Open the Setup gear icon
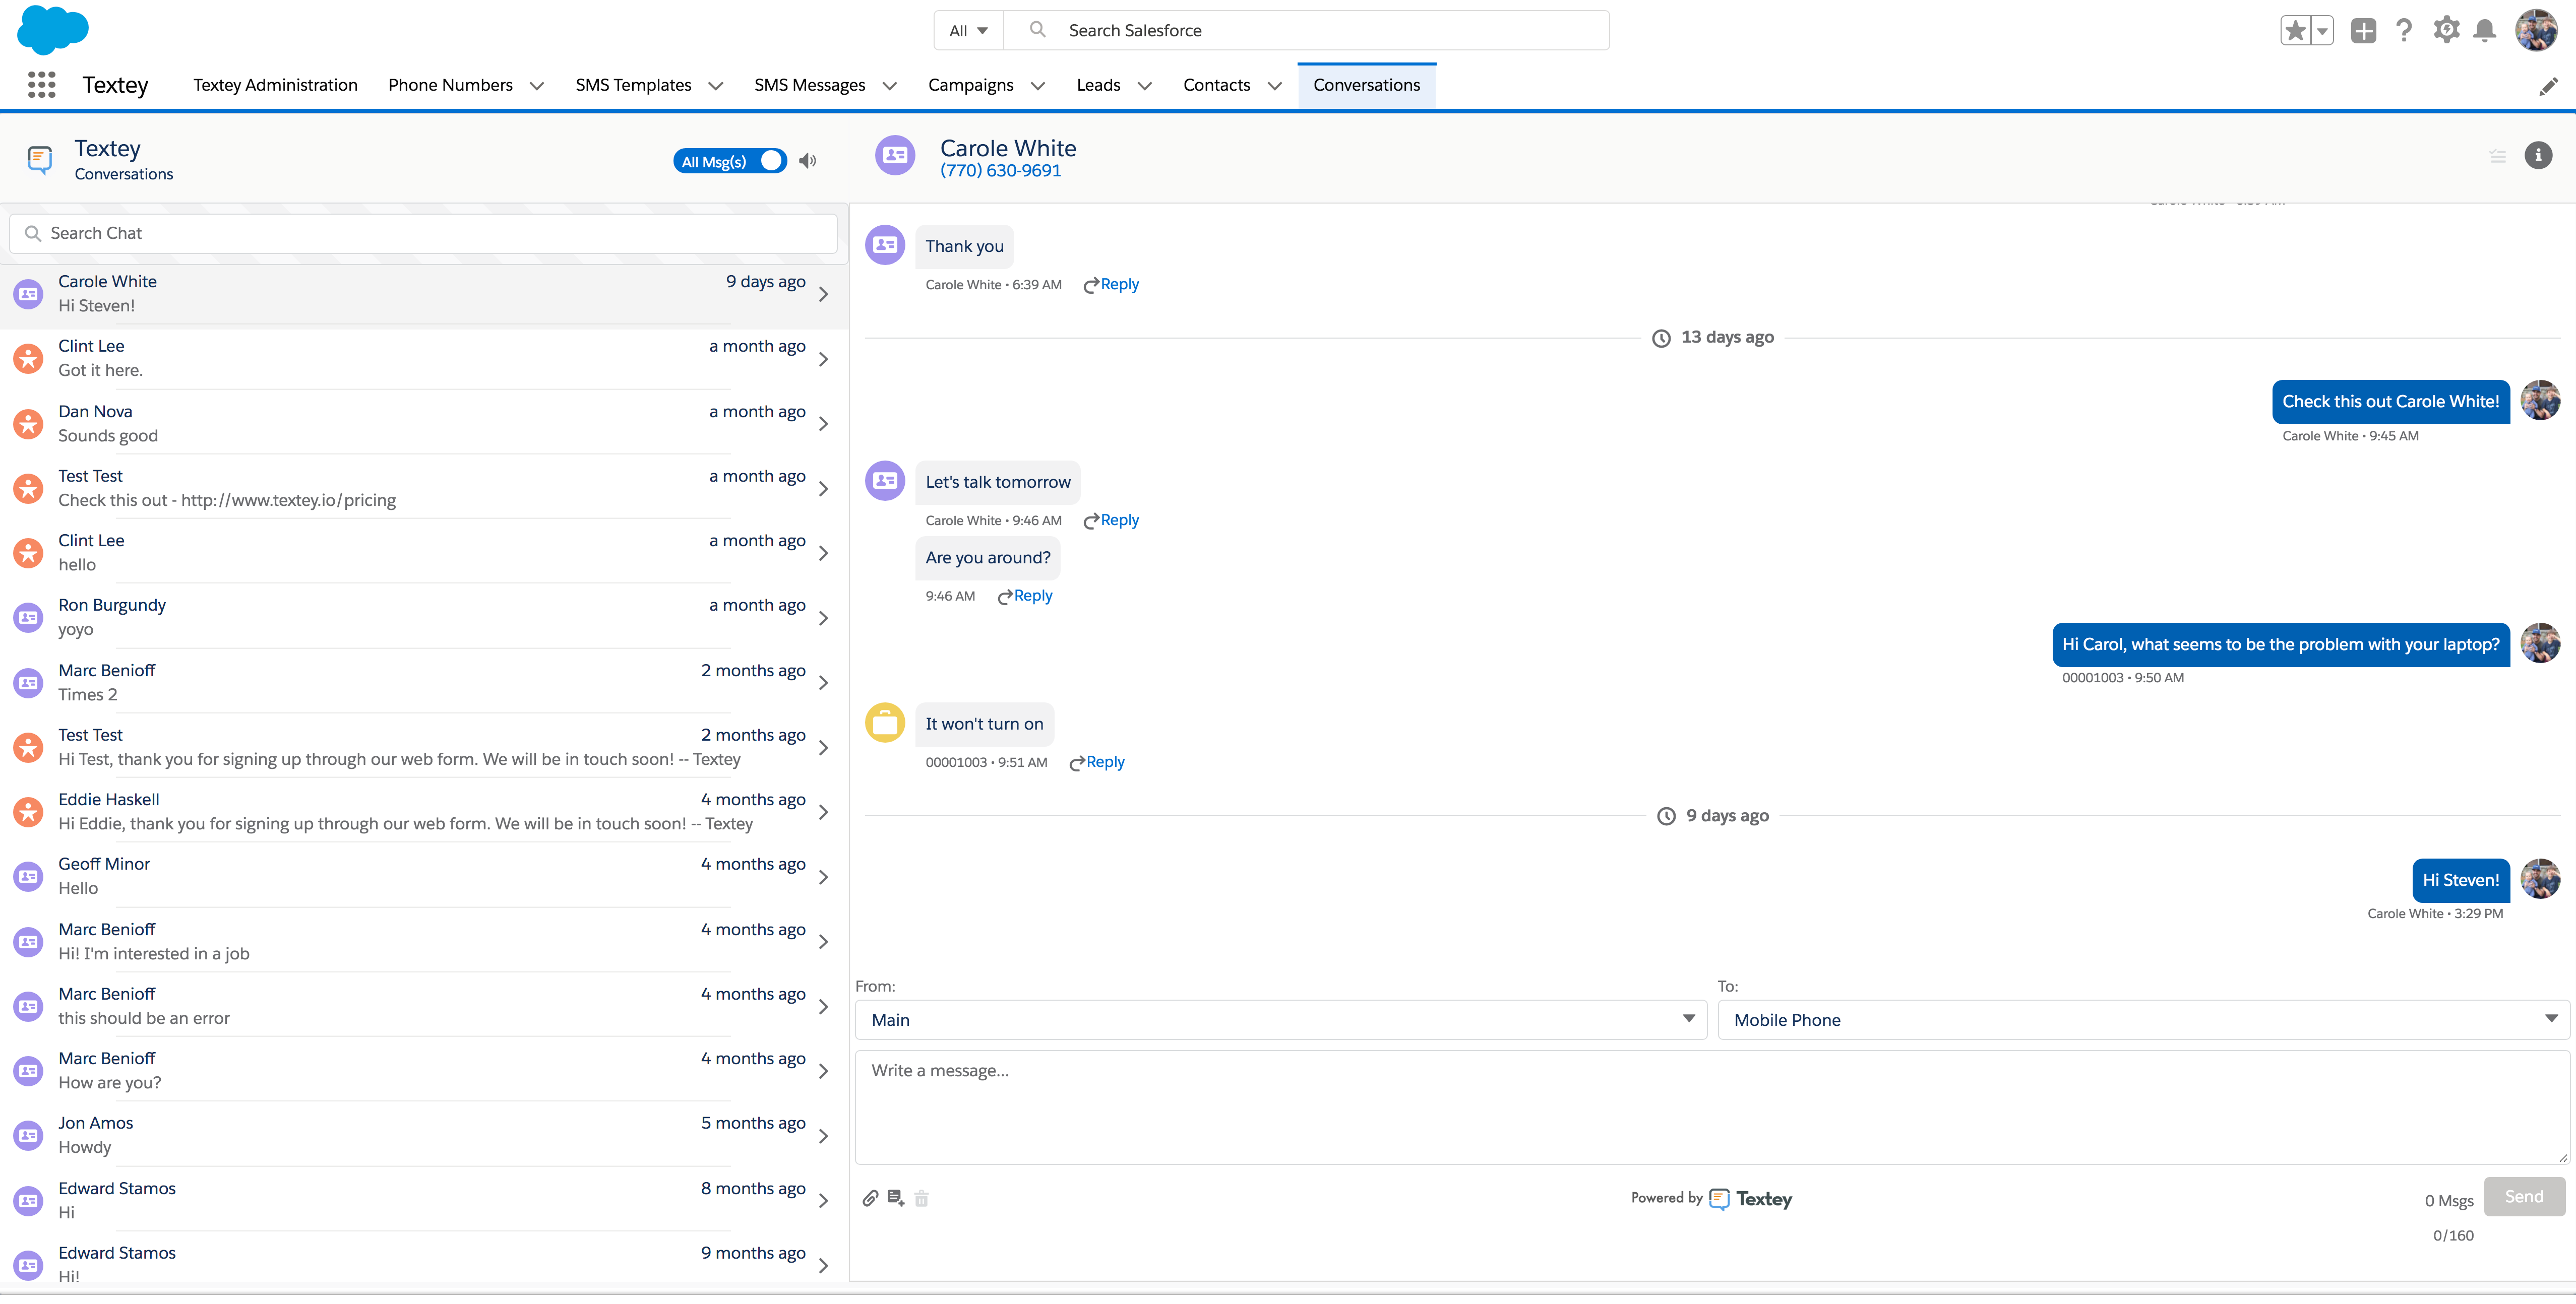This screenshot has height=1304, width=2576. [x=2446, y=30]
